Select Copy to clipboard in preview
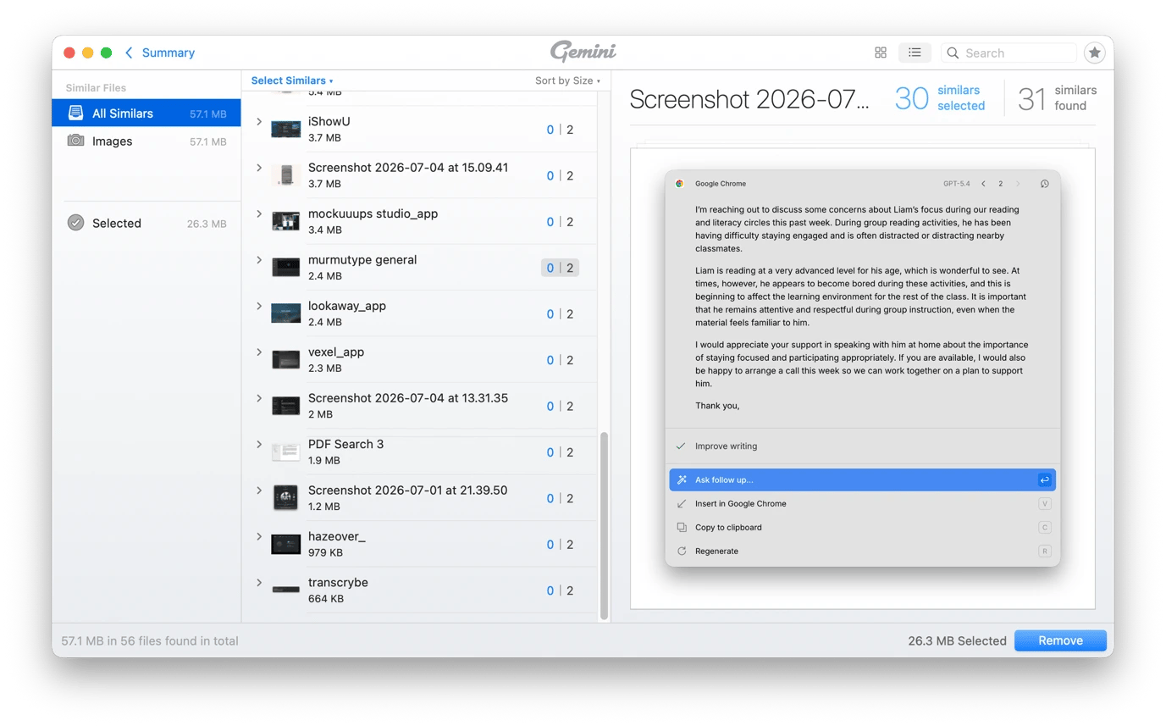Viewport: 1166px width, 726px height. 862,527
